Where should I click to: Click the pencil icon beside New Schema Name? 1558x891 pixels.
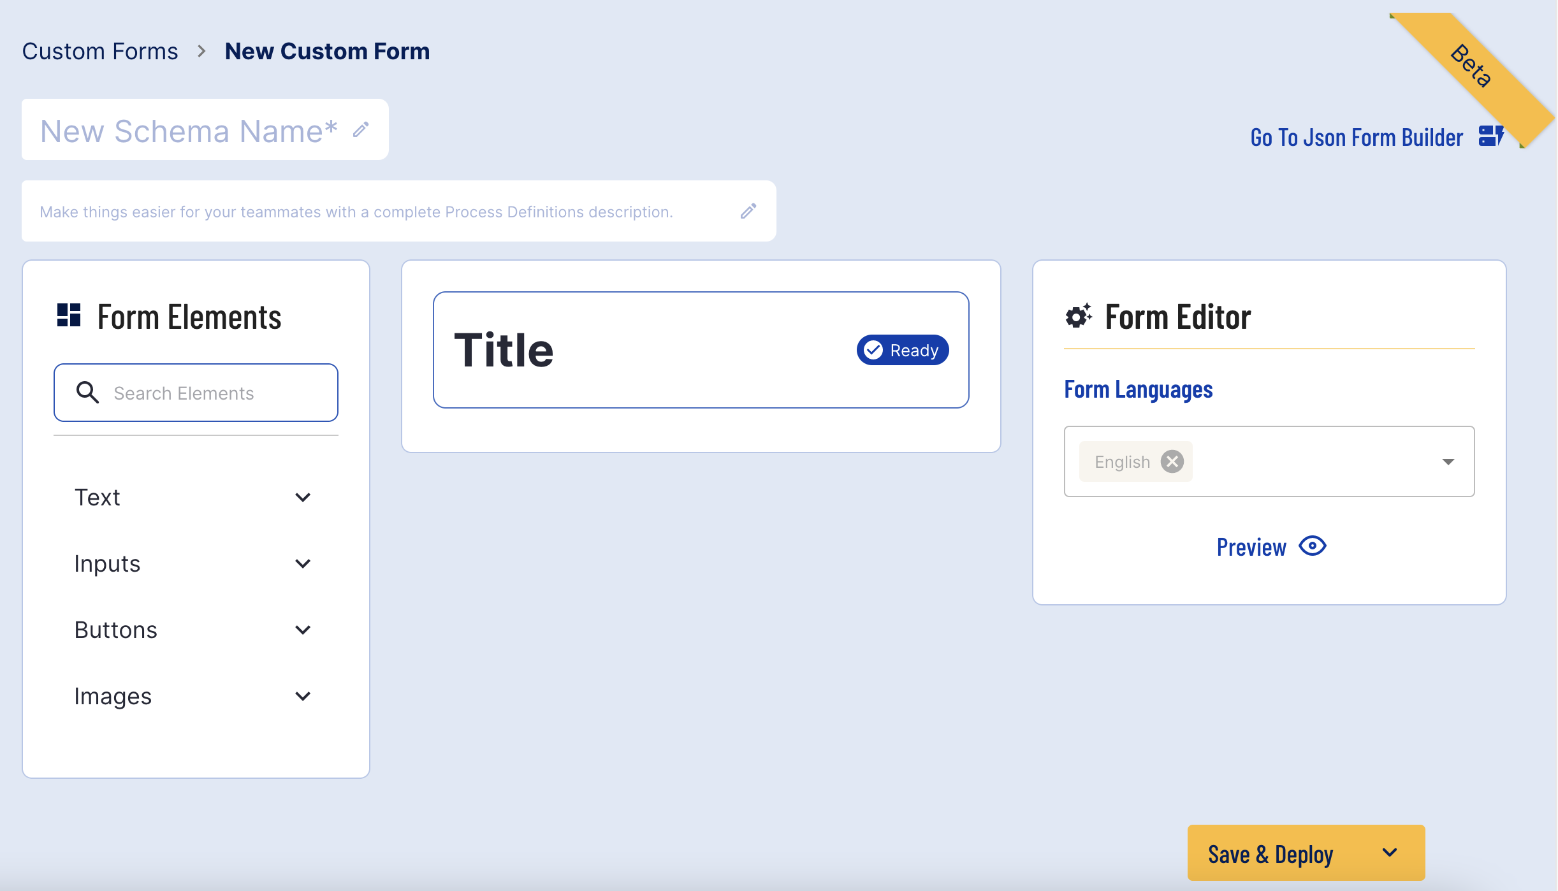click(361, 130)
